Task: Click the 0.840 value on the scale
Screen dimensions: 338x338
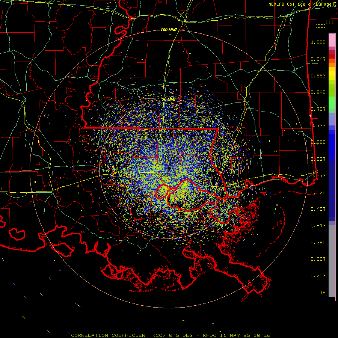Action: [318, 92]
